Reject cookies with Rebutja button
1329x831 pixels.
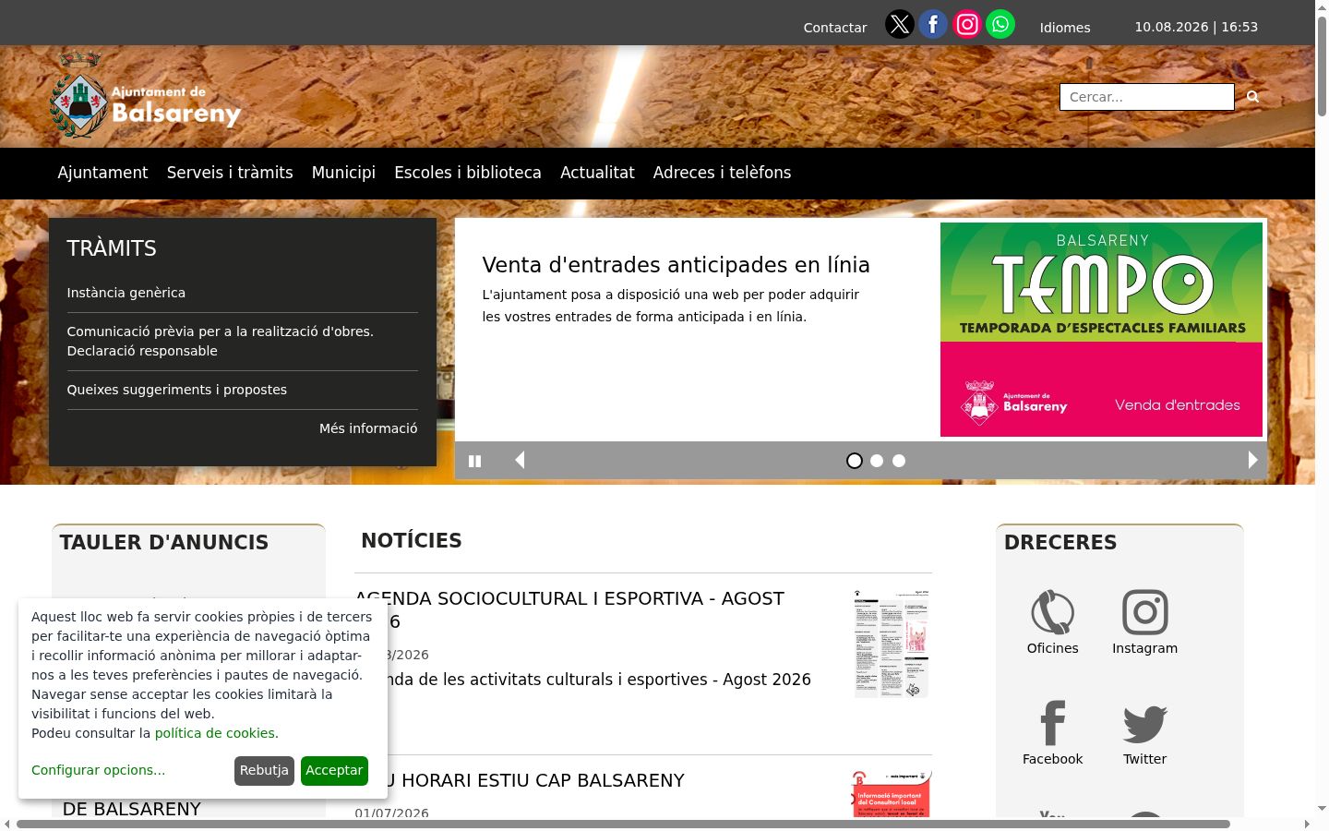[x=264, y=770]
